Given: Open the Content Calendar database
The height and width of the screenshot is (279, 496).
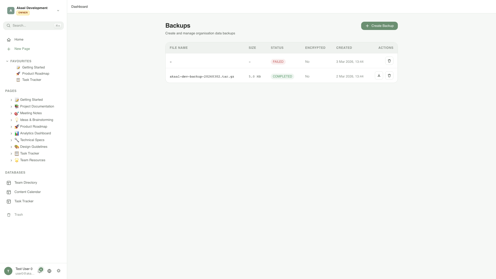Looking at the screenshot, I should [x=27, y=192].
